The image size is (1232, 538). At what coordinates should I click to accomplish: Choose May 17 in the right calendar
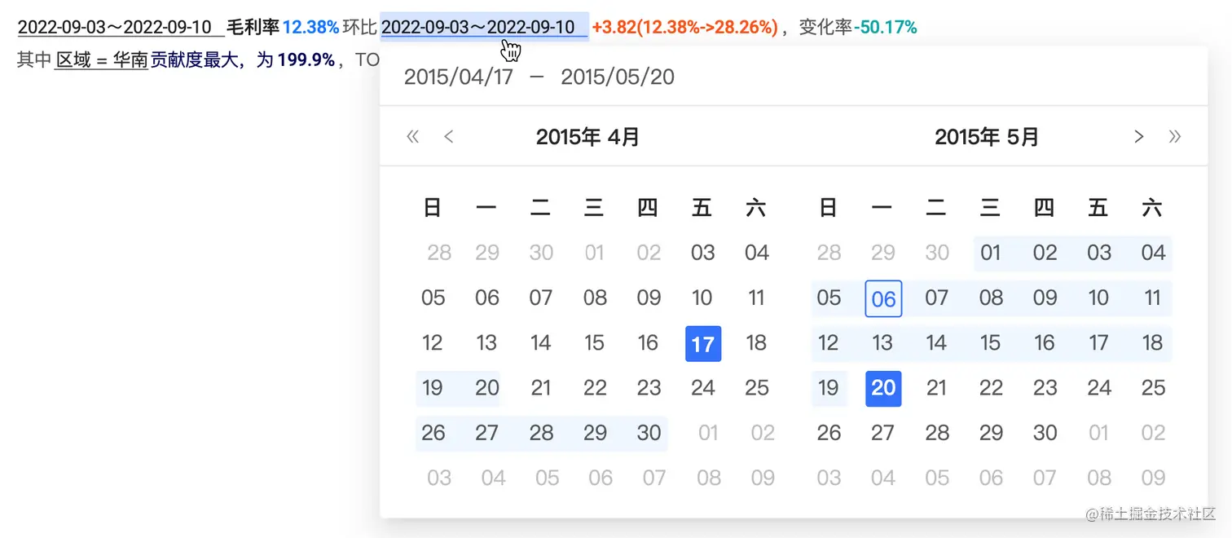[x=1099, y=344]
